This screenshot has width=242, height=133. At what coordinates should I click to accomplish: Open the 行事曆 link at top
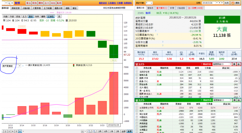click(x=120, y=3)
